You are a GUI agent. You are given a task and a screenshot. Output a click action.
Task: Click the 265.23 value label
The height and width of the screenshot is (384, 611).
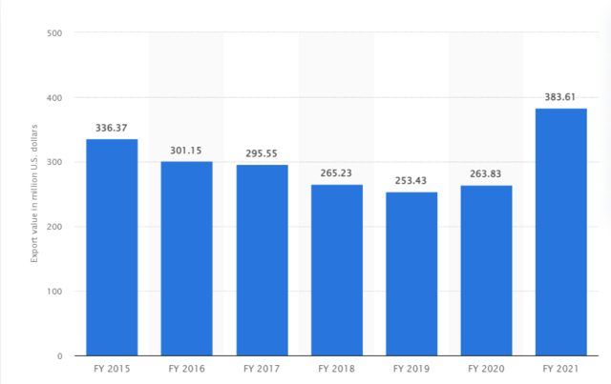[336, 173]
